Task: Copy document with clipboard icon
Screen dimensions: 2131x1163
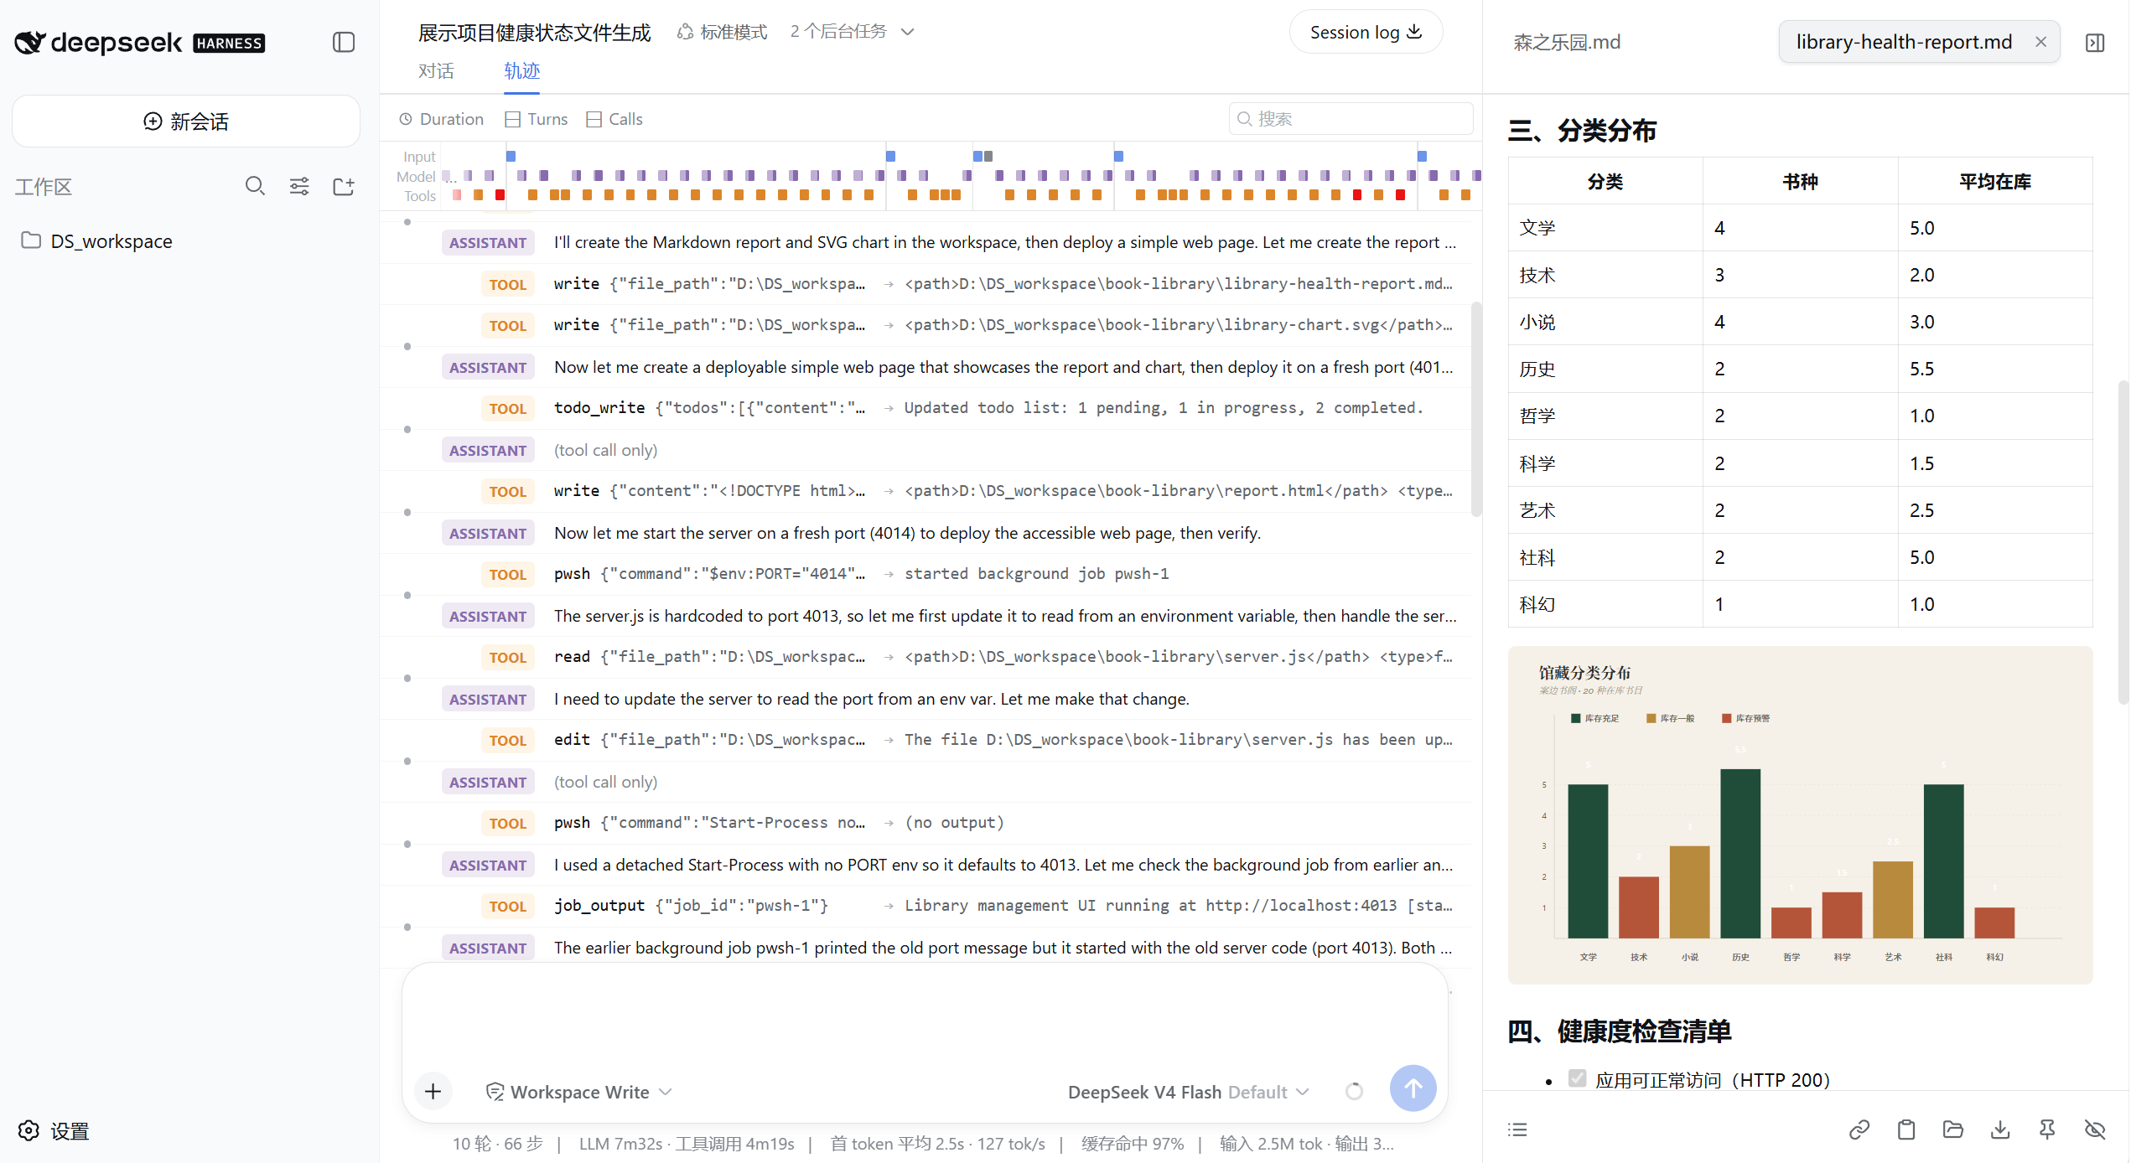Action: tap(1906, 1129)
